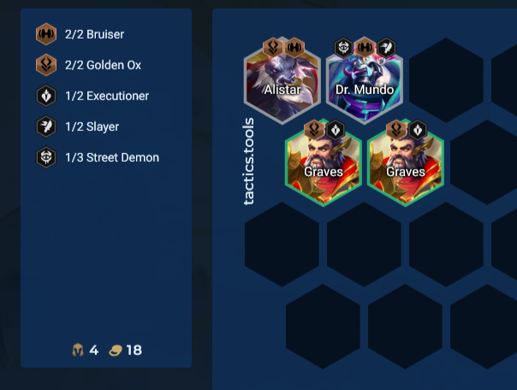Screen dimensions: 517x390
Task: Click the Golden Ox badge on right Graves
Action: click(x=396, y=129)
